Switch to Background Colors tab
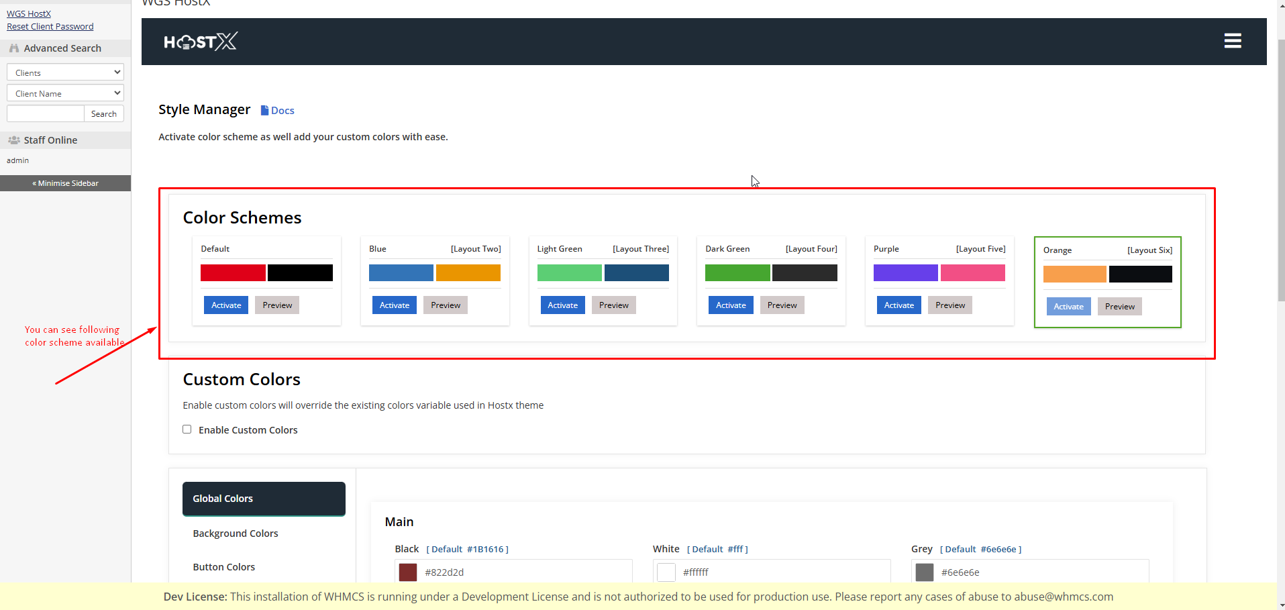Viewport: 1285px width, 610px height. click(236, 533)
